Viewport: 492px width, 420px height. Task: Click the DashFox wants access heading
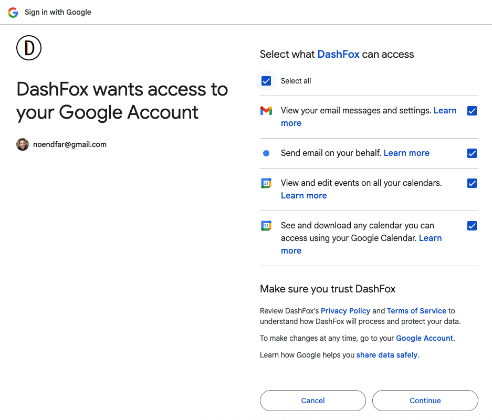click(122, 101)
